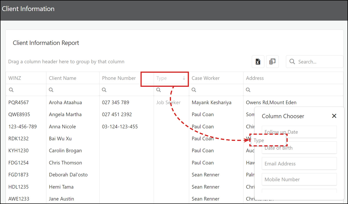Click phone number 027 451 2392
Screen dimensions: 348x204
coord(117,114)
